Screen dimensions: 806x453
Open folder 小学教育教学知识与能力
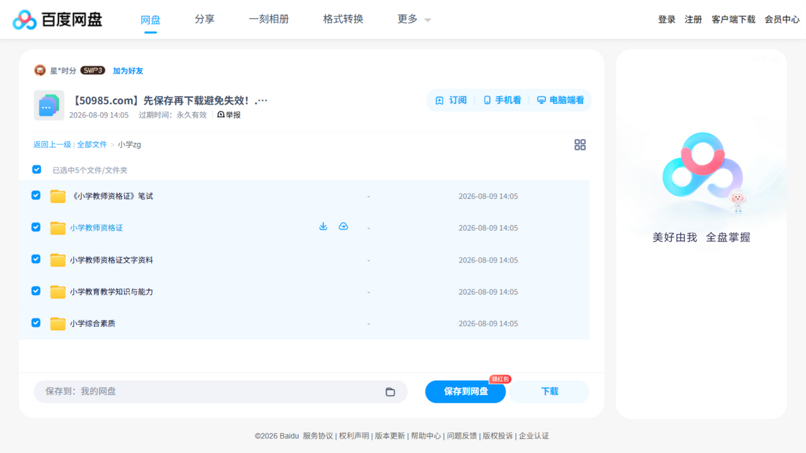coord(111,292)
